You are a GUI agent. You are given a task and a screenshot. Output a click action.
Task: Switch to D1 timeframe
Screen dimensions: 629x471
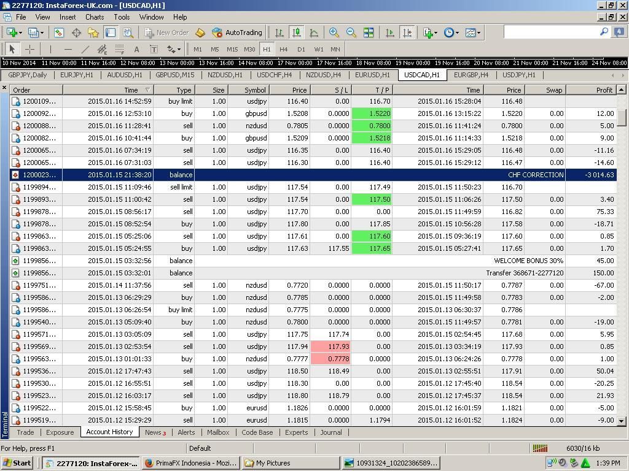click(301, 49)
